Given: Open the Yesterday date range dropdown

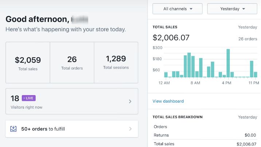Looking at the screenshot, I should point(232,9).
